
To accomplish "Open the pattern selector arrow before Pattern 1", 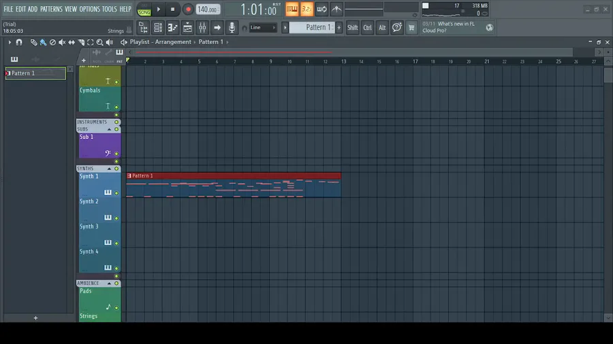I will [285, 28].
